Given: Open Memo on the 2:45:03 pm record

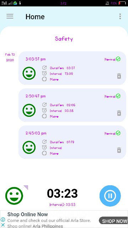Looking at the screenshot, I should tap(54, 154).
